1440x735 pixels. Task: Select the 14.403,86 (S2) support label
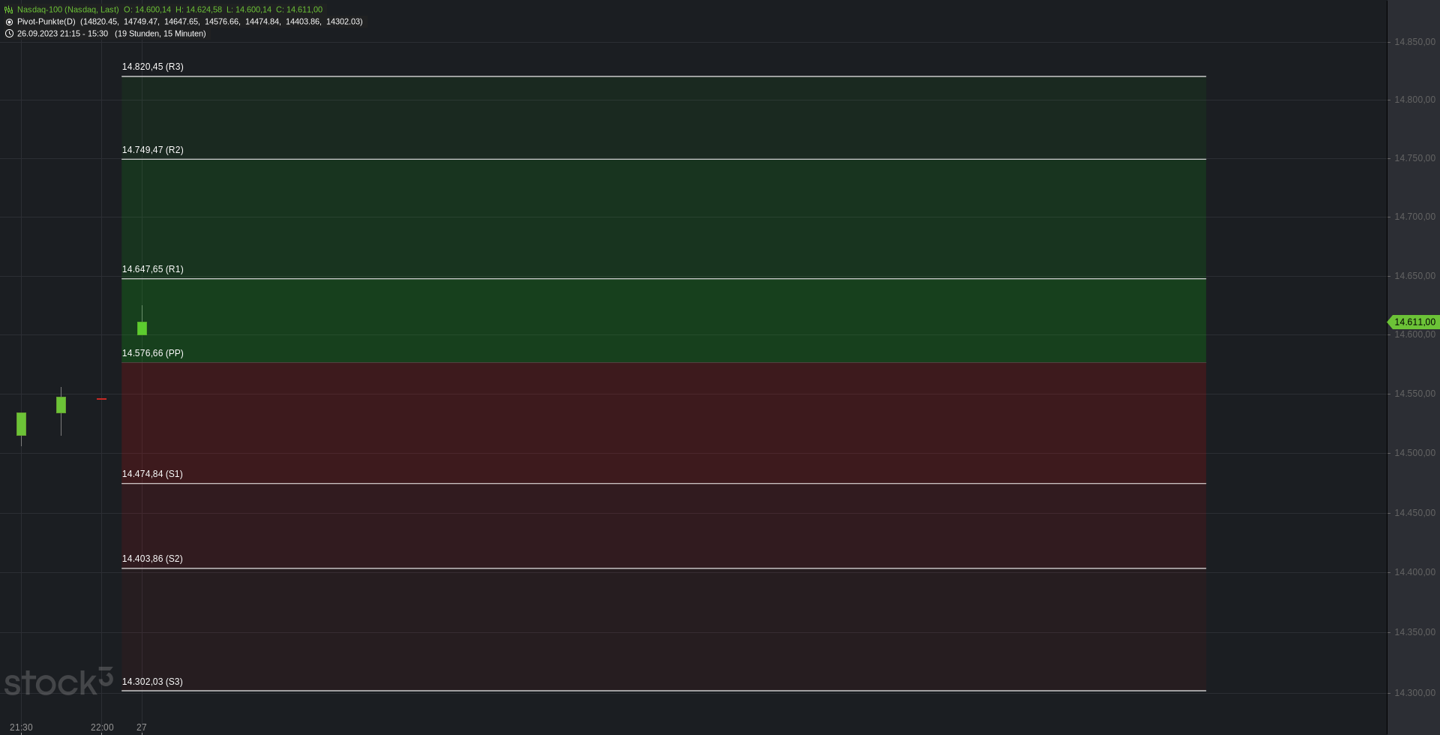pyautogui.click(x=152, y=559)
